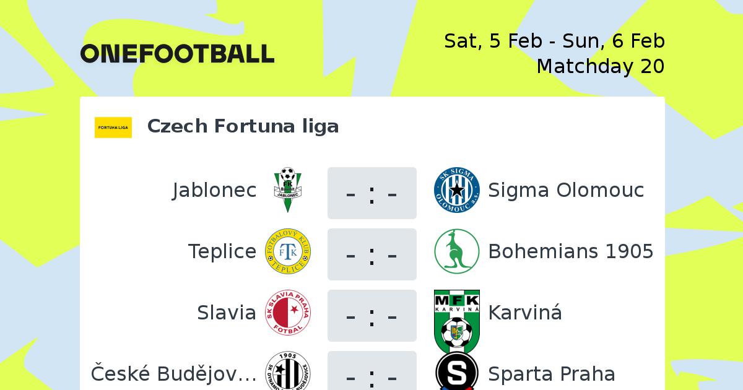Screen dimensions: 743x390
Task: Click the Fortuna Liga yellow logo
Action: click(x=113, y=127)
